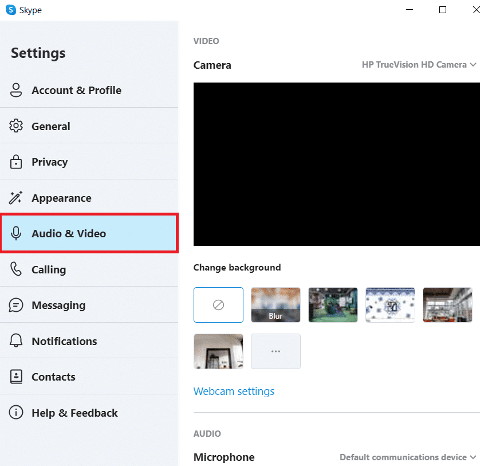Click the black camera preview area
This screenshot has height=466, width=492.
(x=337, y=165)
